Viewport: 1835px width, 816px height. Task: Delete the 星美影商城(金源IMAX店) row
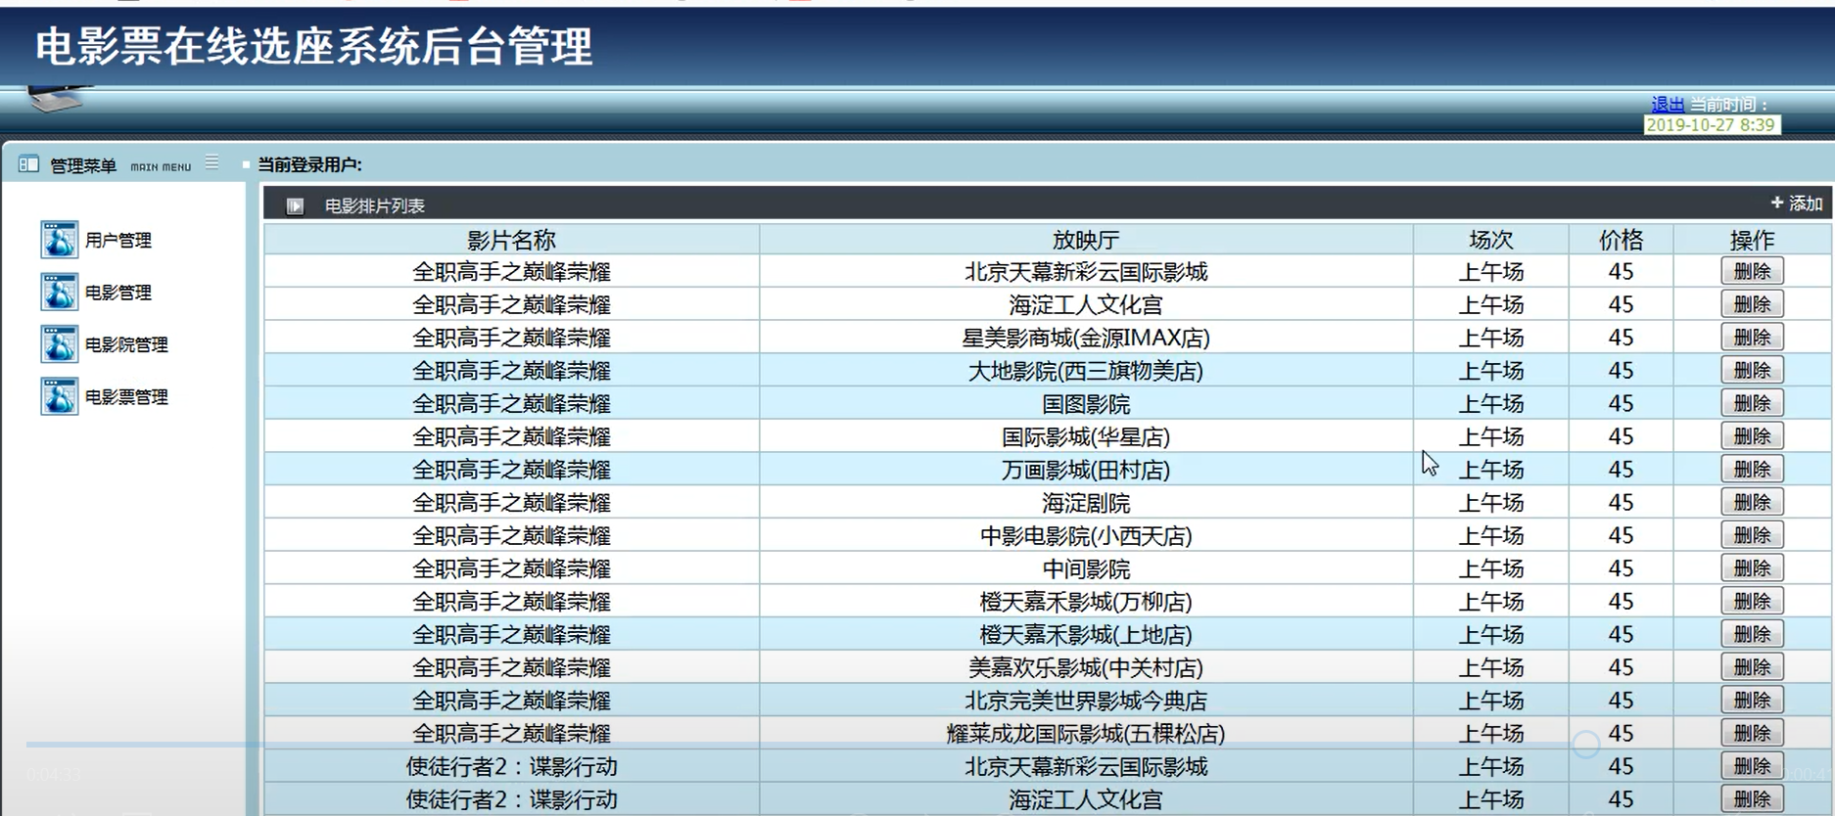pos(1752,338)
